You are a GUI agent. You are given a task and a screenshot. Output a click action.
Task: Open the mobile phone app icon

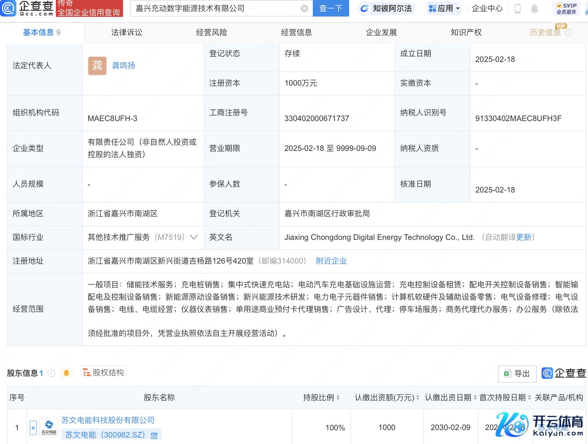(518, 8)
